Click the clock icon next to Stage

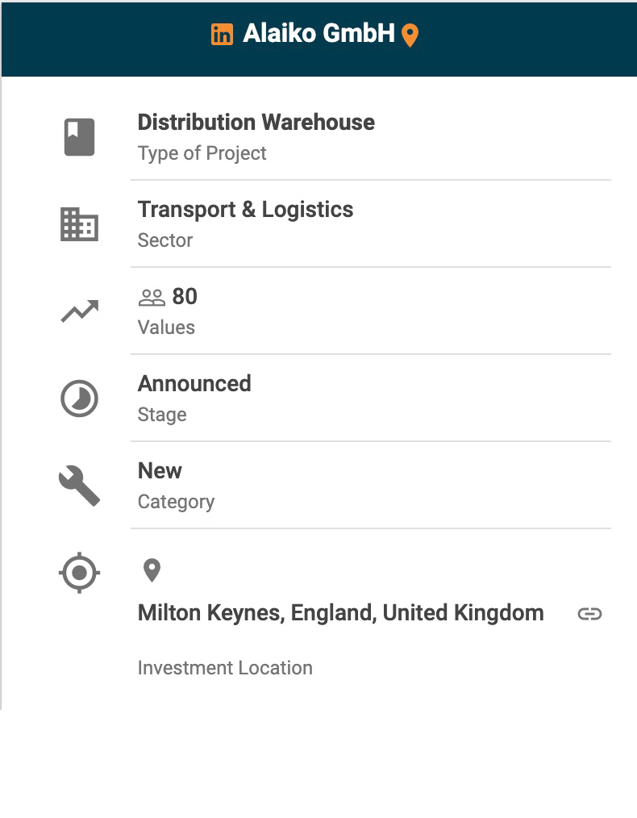[x=80, y=399]
